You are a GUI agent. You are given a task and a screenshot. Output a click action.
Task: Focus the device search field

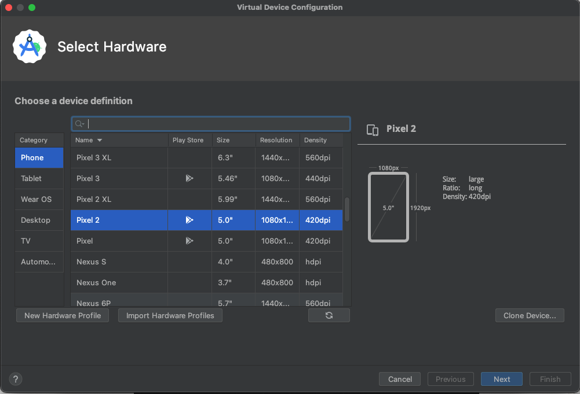[211, 124]
